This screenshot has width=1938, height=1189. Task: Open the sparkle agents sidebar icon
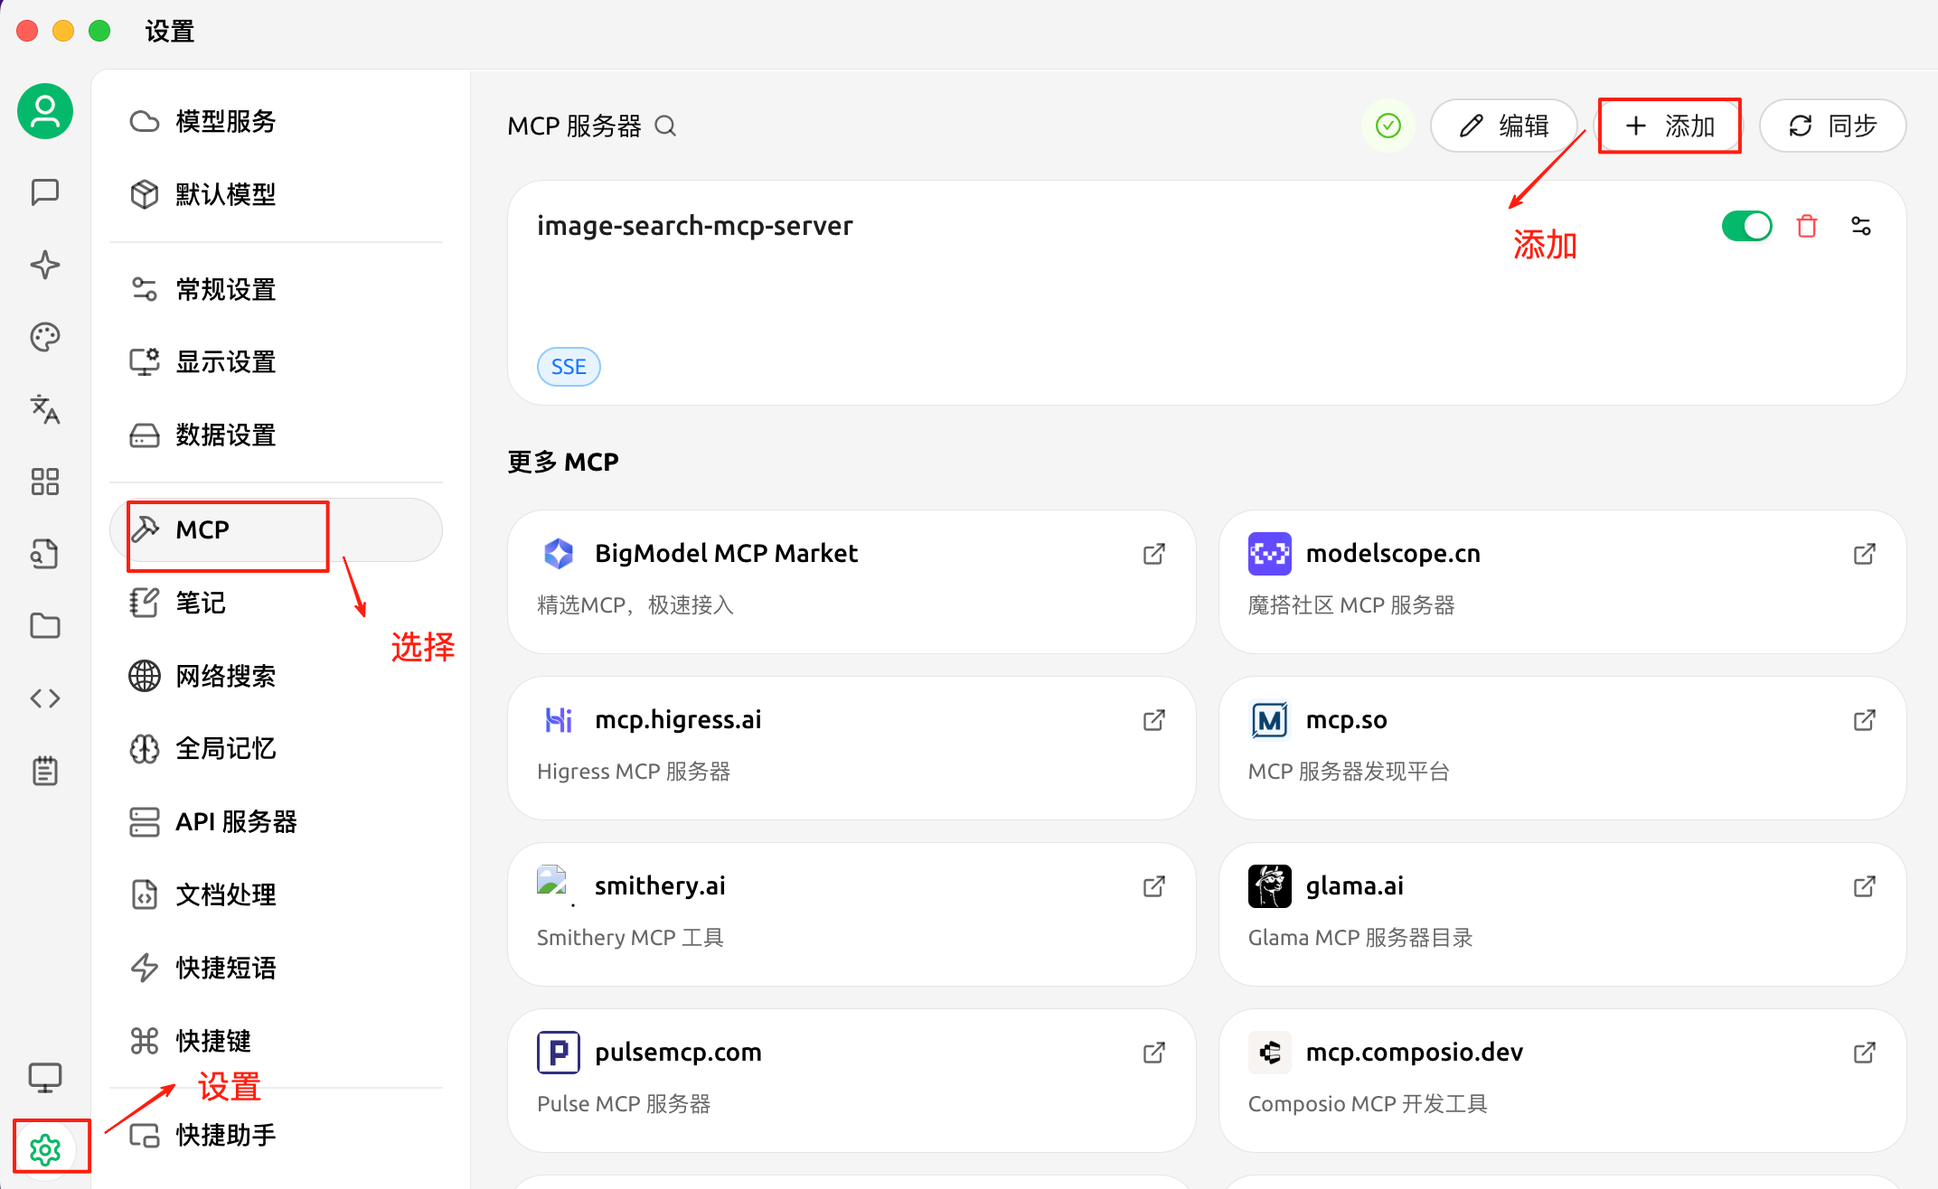click(45, 265)
